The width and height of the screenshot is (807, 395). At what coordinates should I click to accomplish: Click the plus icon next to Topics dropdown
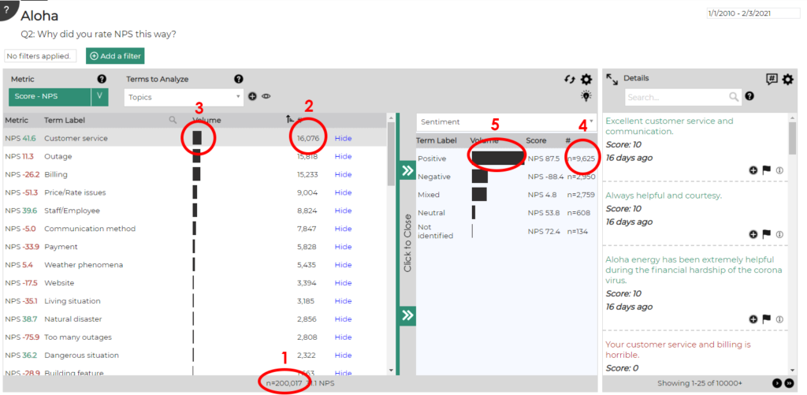pos(253,97)
